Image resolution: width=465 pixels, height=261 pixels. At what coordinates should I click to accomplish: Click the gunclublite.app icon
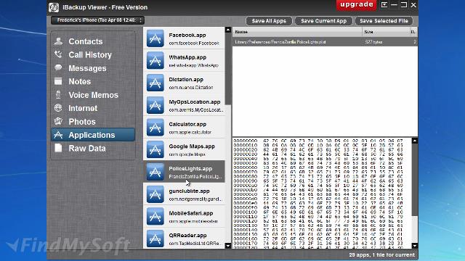tap(155, 194)
